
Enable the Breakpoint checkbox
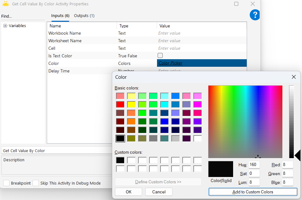(x=6, y=183)
